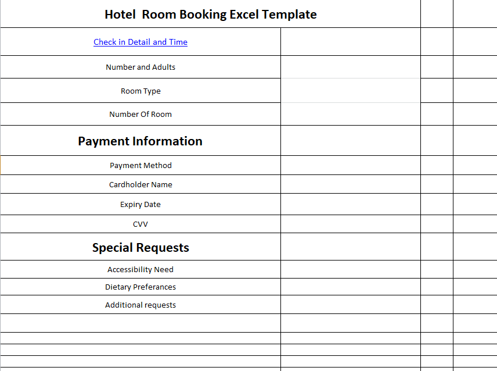Screen dimensions: 497x371
Task: Select the Accessibility Need label cell
Action: tap(141, 270)
